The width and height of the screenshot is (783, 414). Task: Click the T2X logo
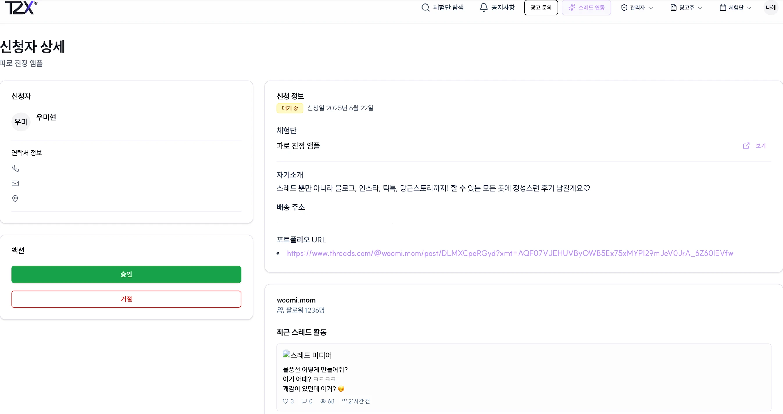tap(21, 7)
